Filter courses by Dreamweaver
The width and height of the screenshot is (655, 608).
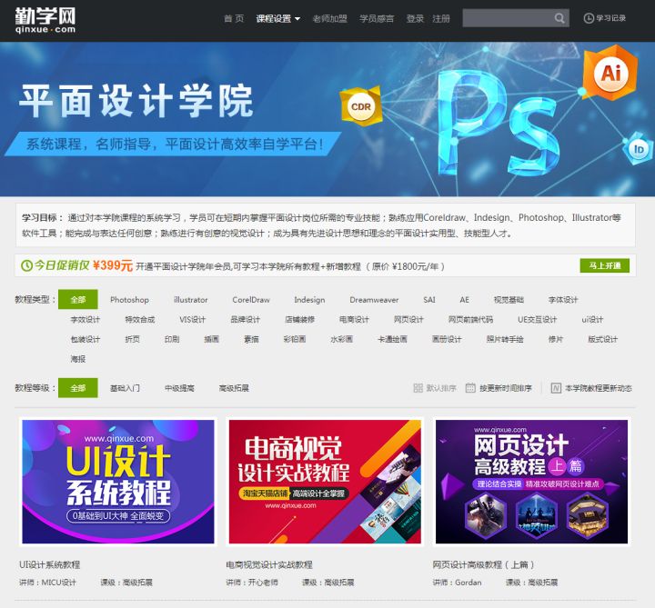374,300
